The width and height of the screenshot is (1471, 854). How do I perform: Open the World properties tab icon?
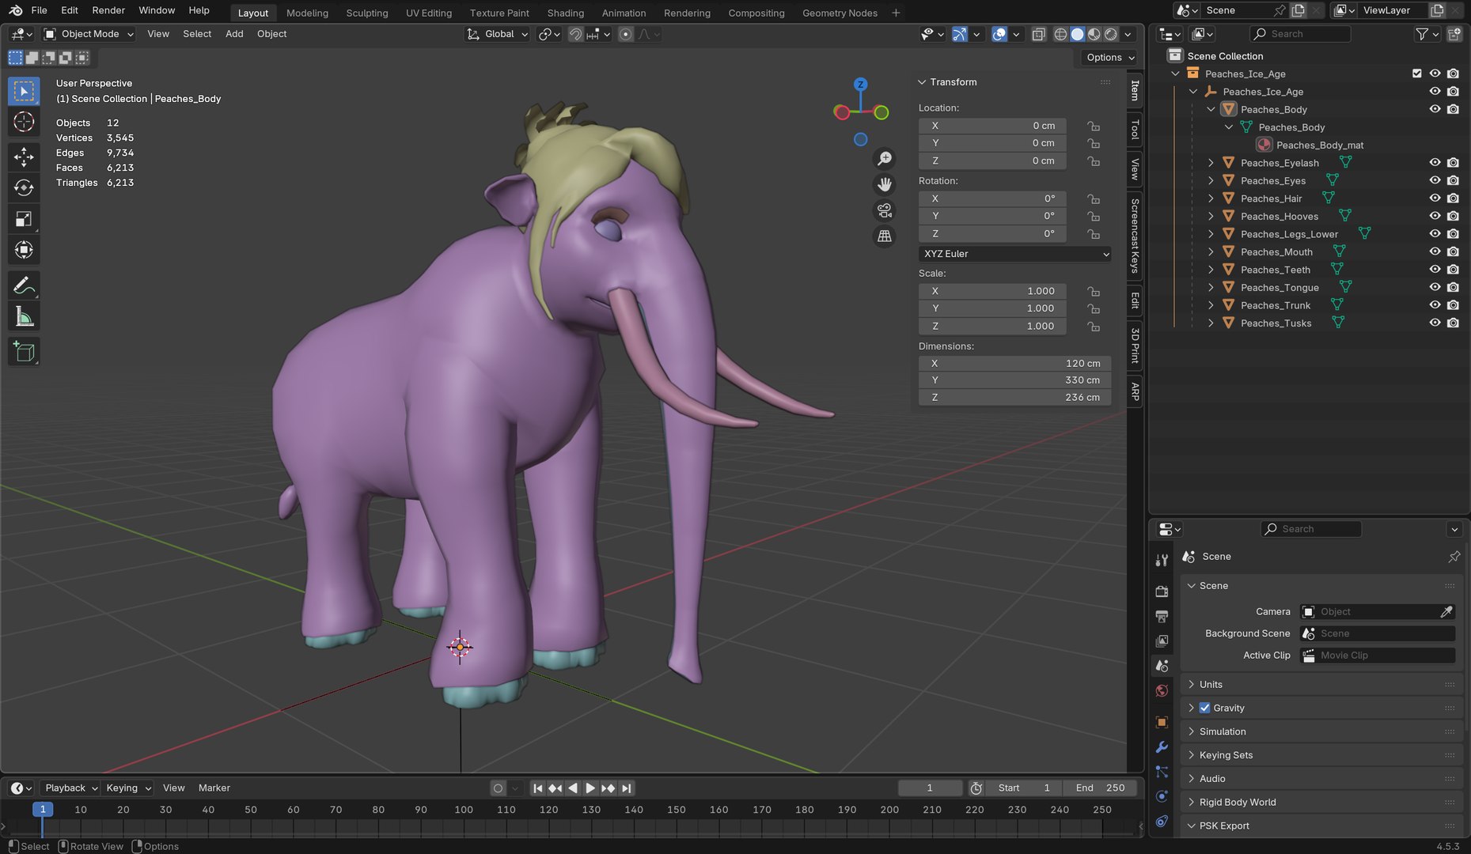click(x=1162, y=690)
